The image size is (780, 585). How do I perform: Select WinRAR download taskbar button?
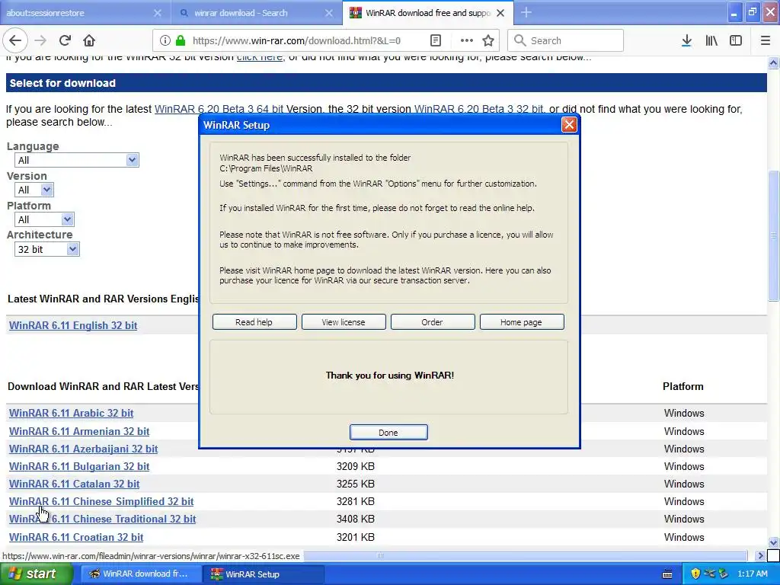pyautogui.click(x=141, y=574)
